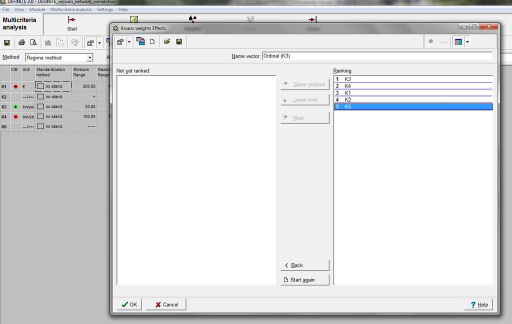Click the properties icon in main window toolbar

pyautogui.click(x=90, y=43)
